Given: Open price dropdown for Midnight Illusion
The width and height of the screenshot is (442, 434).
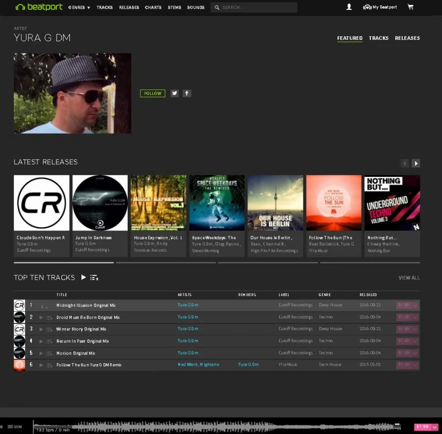Looking at the screenshot, I should [415, 305].
